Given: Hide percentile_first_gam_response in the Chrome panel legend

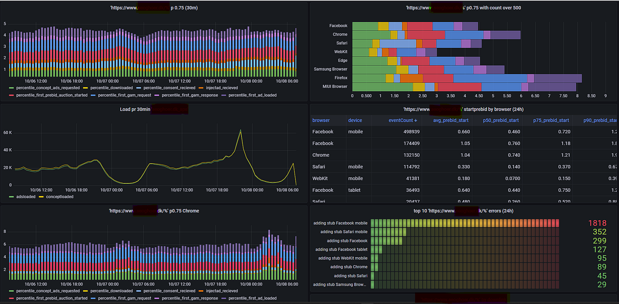Looking at the screenshot, I should point(191,298).
